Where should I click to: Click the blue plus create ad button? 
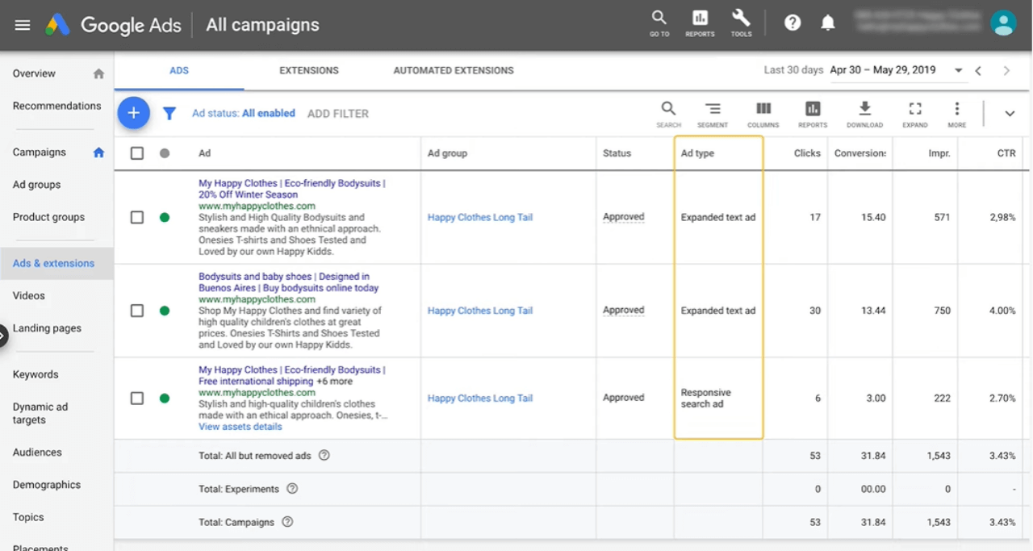133,113
